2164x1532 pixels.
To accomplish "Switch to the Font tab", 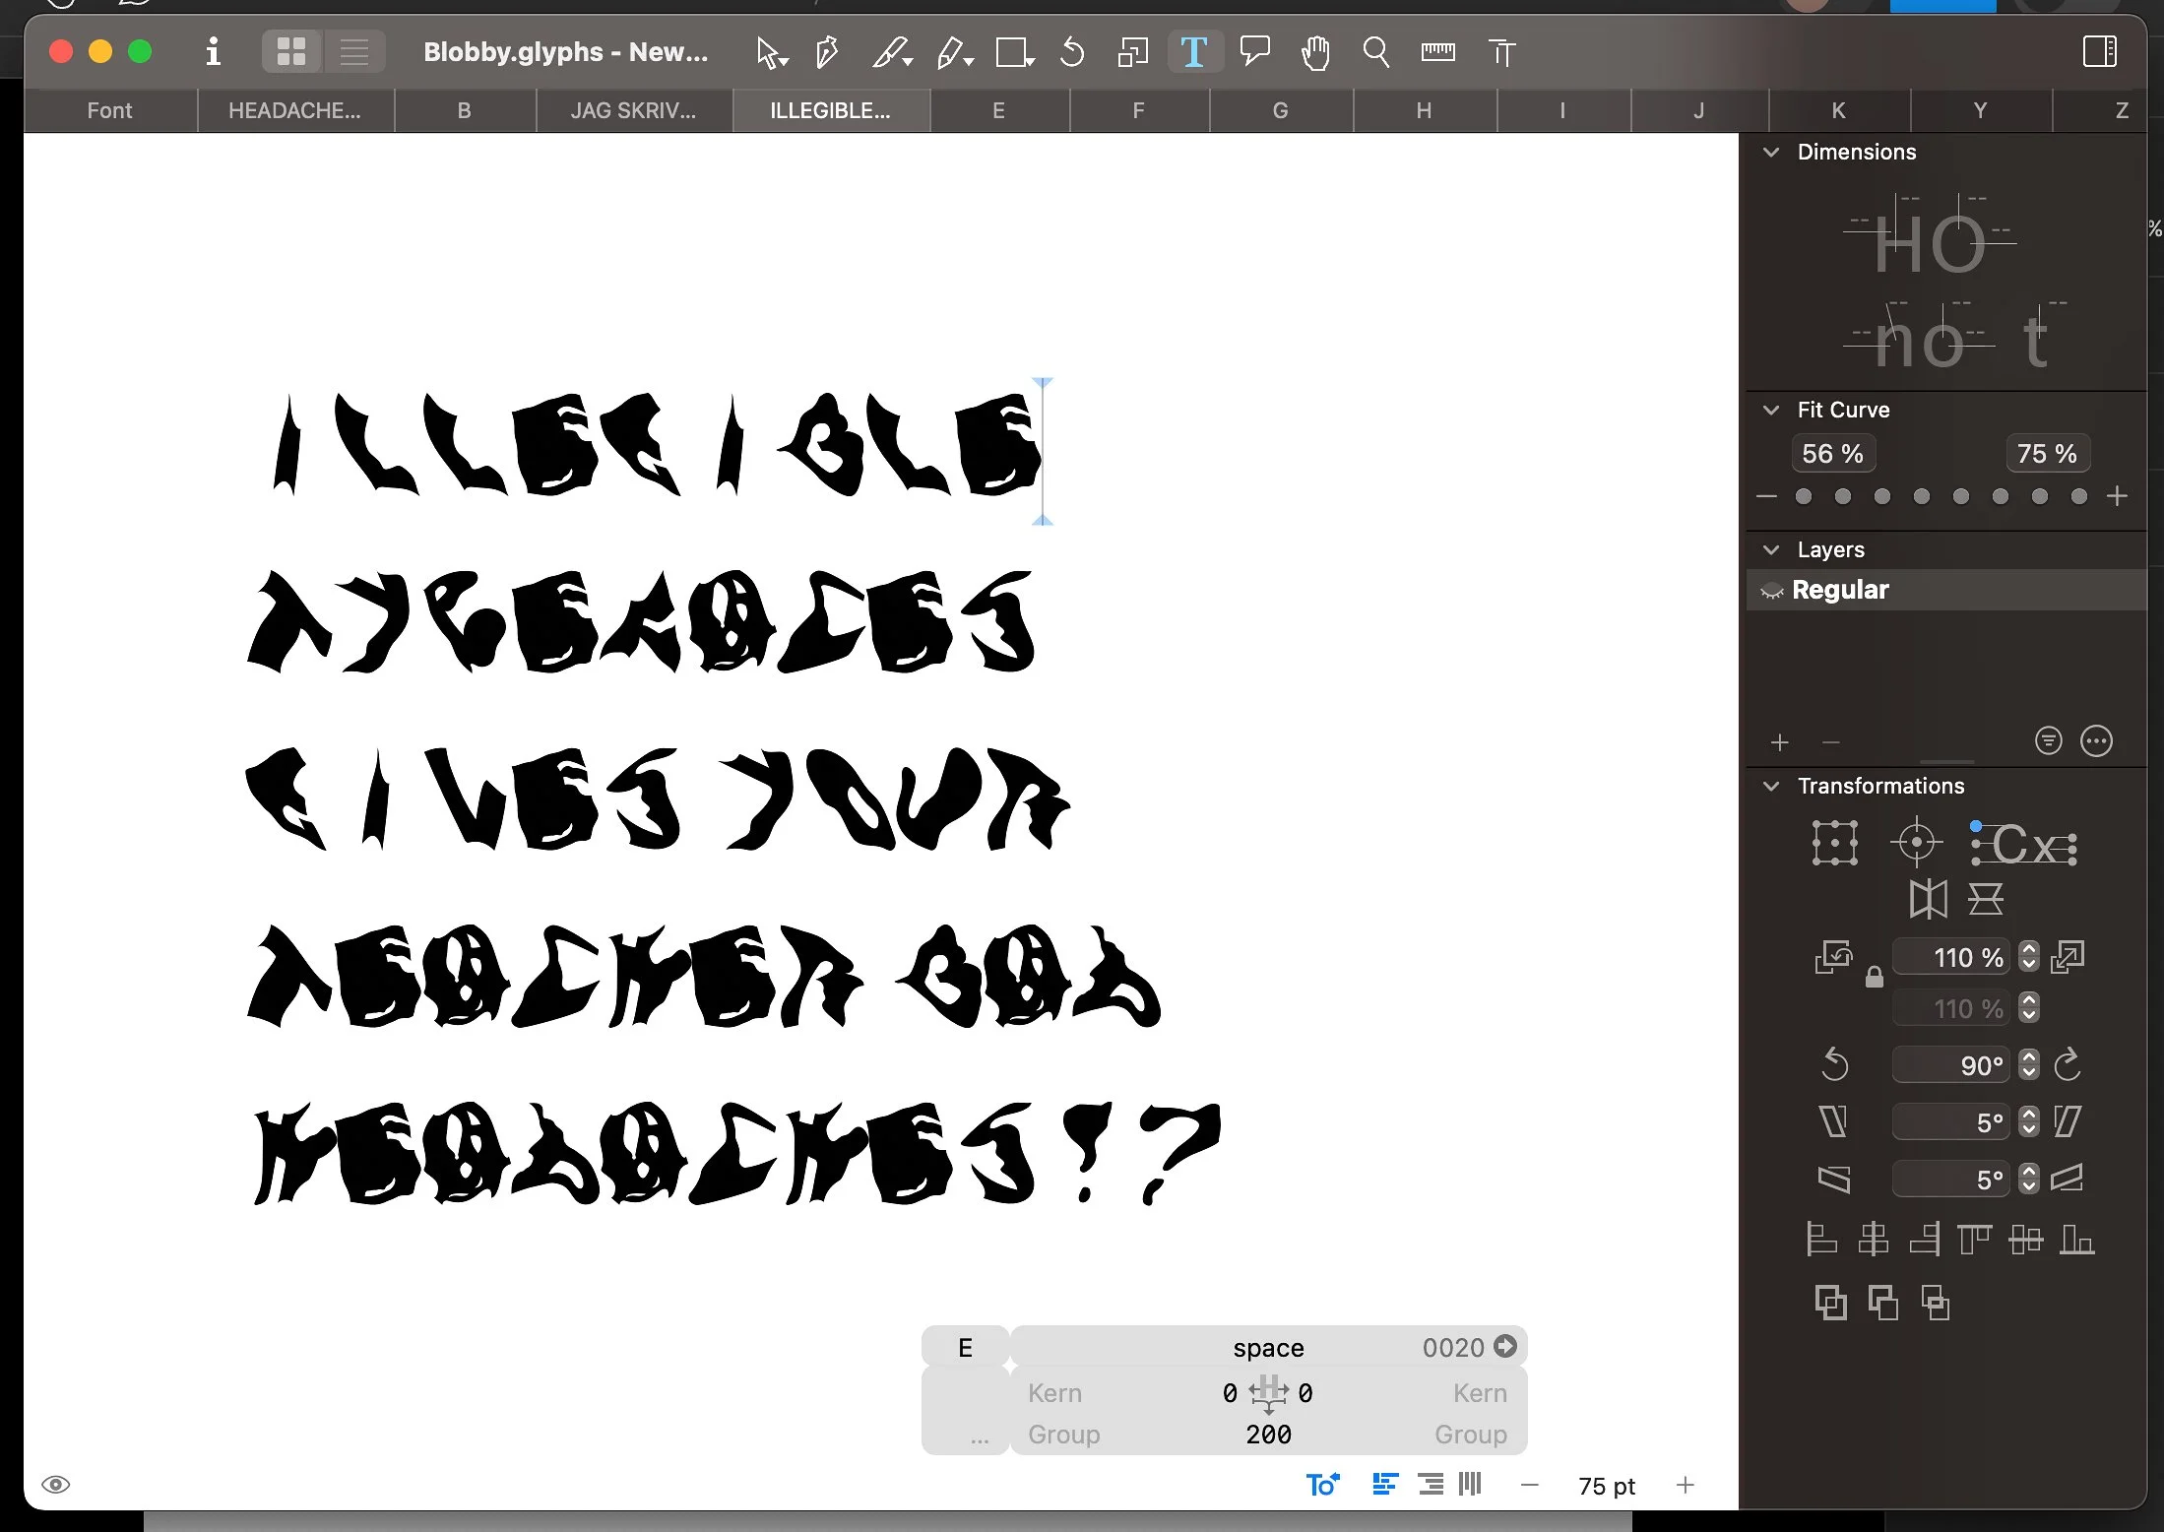I will coord(109,110).
